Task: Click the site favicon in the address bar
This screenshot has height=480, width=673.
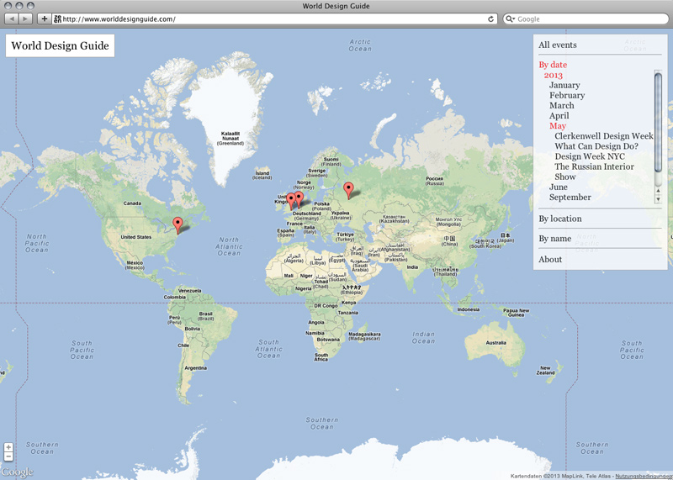Action: pos(57,18)
